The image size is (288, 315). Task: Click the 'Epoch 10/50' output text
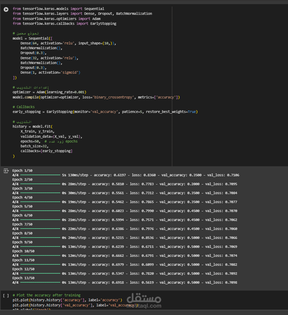pyautogui.click(x=23, y=251)
